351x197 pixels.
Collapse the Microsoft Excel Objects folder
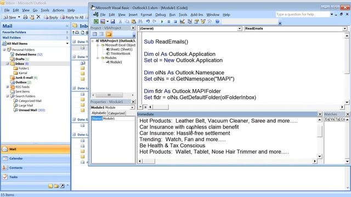pos(98,45)
